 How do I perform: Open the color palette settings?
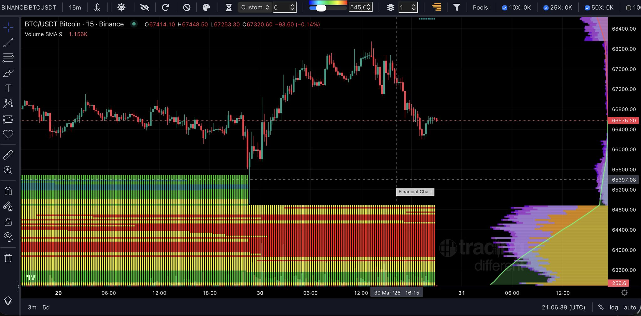click(x=206, y=7)
